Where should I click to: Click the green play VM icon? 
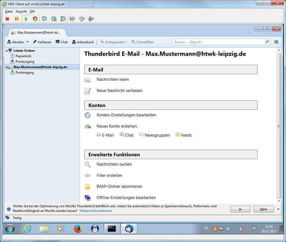(26, 19)
